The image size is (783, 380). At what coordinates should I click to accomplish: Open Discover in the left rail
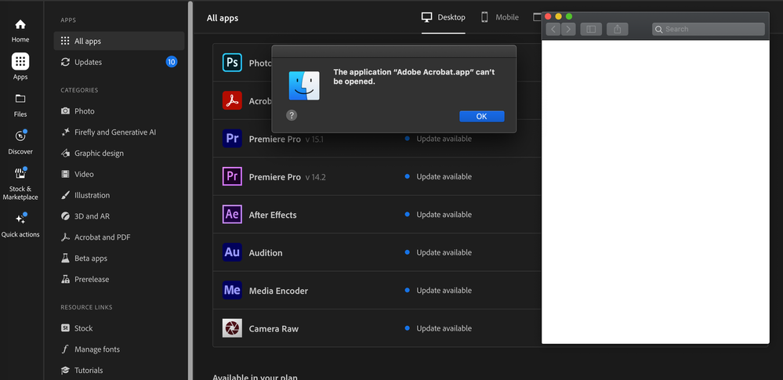[20, 143]
